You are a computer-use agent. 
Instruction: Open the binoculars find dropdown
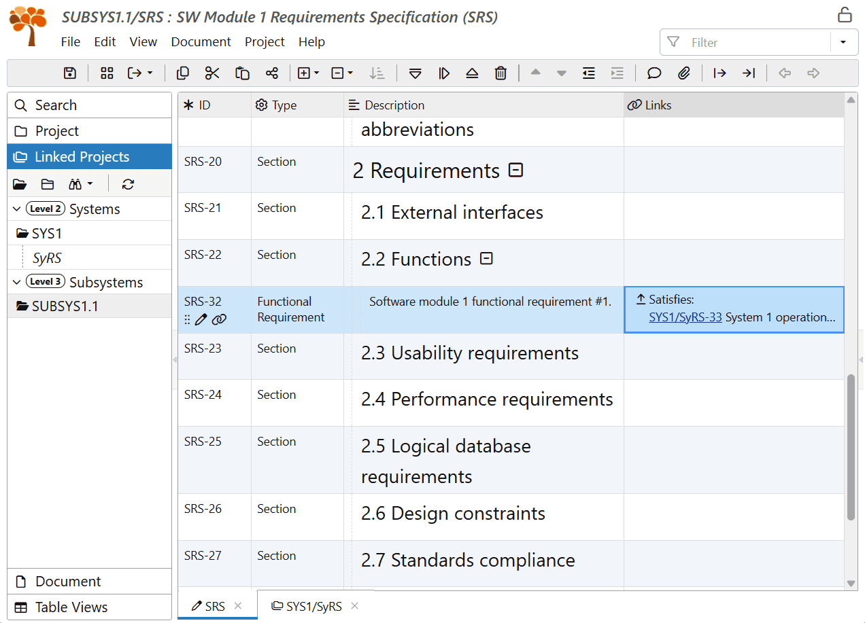(80, 184)
